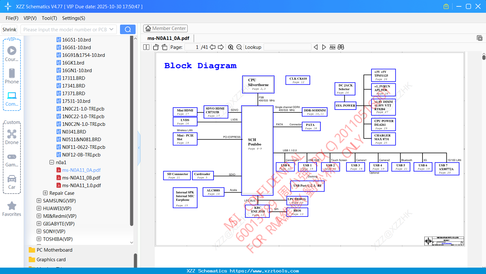Image resolution: width=486 pixels, height=274 pixels.
Task: Open the Phone category in the sidebar
Action: (x=12, y=76)
